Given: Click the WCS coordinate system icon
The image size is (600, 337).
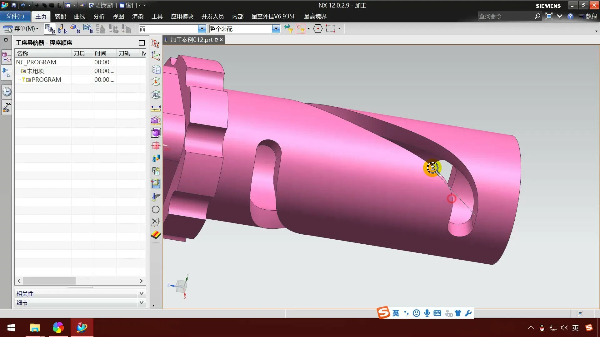Looking at the screenshot, I should tap(156, 56).
